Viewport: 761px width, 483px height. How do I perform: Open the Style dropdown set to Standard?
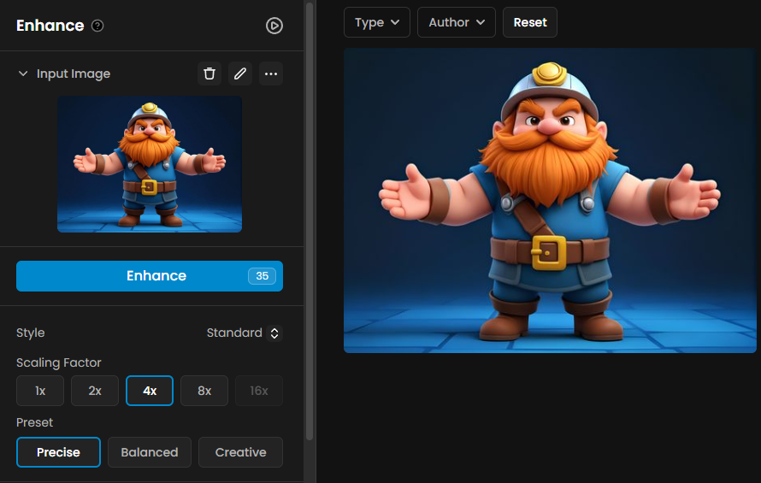(x=244, y=333)
